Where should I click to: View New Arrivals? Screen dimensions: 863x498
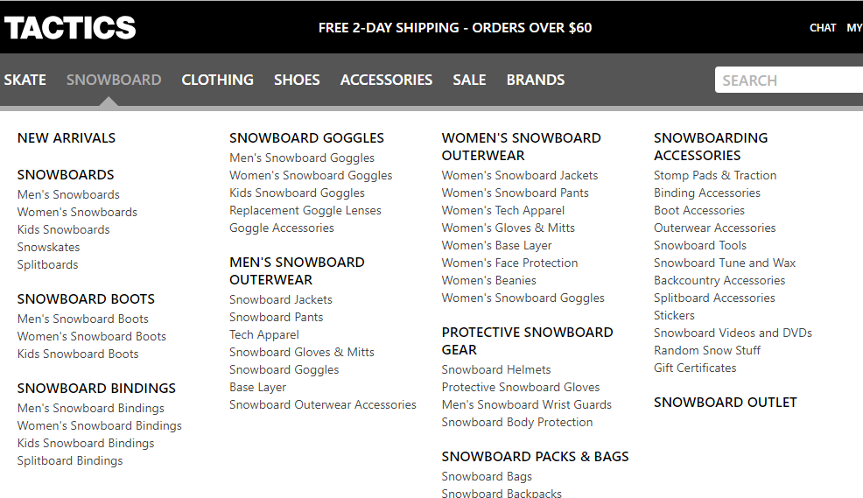67,137
